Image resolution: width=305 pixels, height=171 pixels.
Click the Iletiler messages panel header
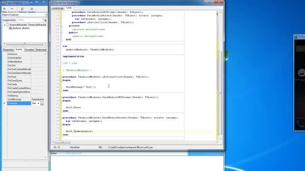136,153
